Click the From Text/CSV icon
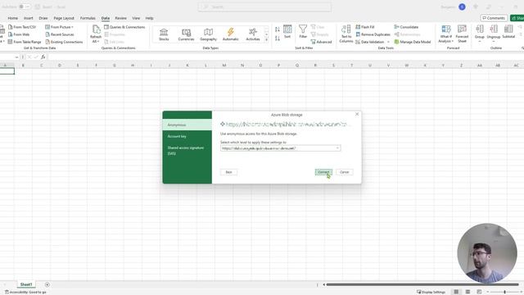Image resolution: width=524 pixels, height=295 pixels. (x=10, y=27)
